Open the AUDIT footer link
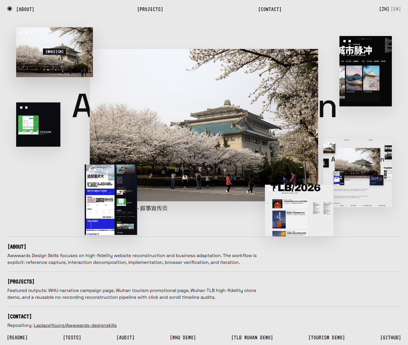 click(x=126, y=338)
